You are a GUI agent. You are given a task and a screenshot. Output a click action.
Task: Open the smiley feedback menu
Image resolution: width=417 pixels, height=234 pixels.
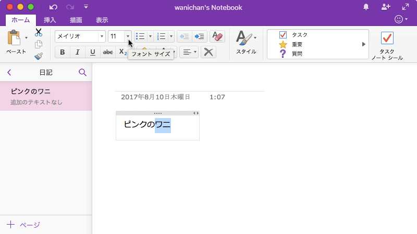[401, 19]
